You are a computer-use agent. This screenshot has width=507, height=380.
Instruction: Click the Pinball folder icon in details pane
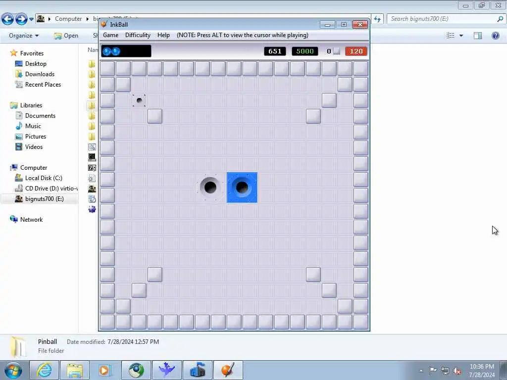[x=18, y=346]
